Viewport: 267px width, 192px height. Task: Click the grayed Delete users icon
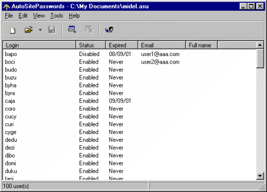(x=89, y=29)
